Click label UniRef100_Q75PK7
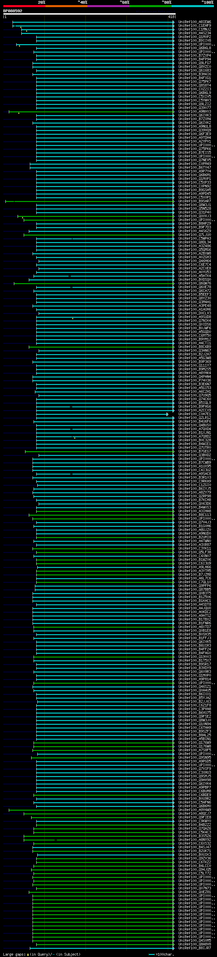217x957 pixels. click(x=195, y=82)
